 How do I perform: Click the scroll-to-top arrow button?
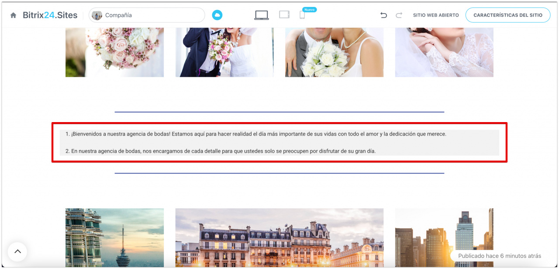click(x=17, y=252)
